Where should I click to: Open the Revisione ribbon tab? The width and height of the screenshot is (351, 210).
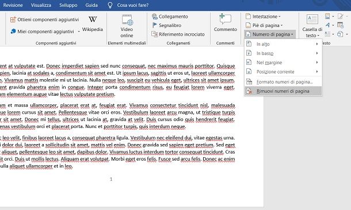click(13, 5)
